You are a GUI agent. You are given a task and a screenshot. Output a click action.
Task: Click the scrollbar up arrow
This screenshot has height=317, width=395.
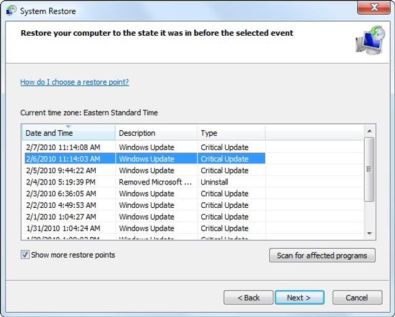click(369, 131)
